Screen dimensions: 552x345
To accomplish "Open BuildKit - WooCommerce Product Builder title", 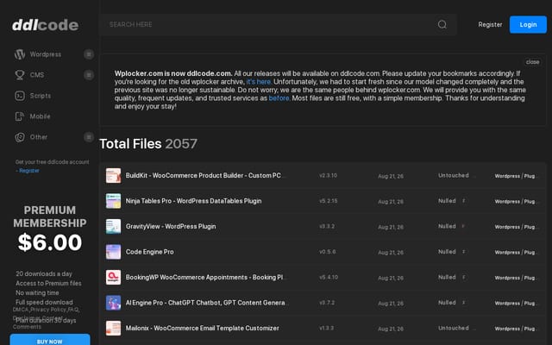I will (204, 176).
